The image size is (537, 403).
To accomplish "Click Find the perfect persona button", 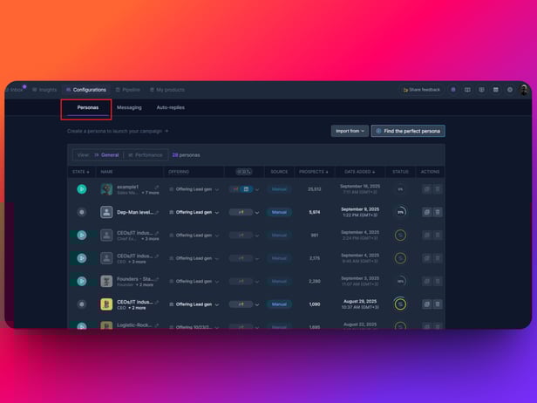I will 408,131.
